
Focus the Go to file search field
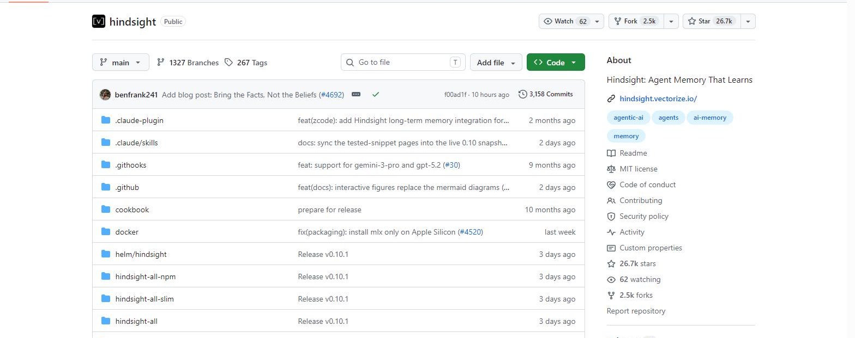403,62
